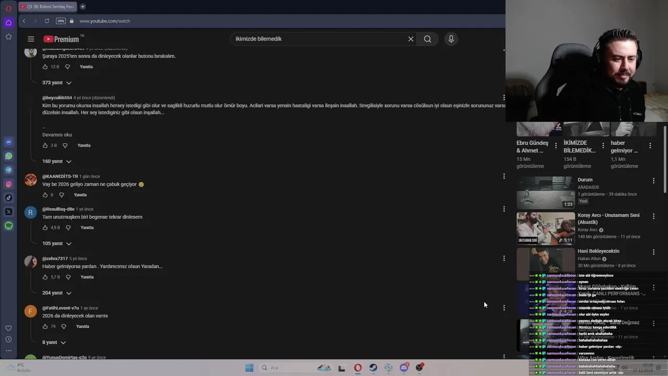Expand the 373 yanıt replies

pos(57,83)
